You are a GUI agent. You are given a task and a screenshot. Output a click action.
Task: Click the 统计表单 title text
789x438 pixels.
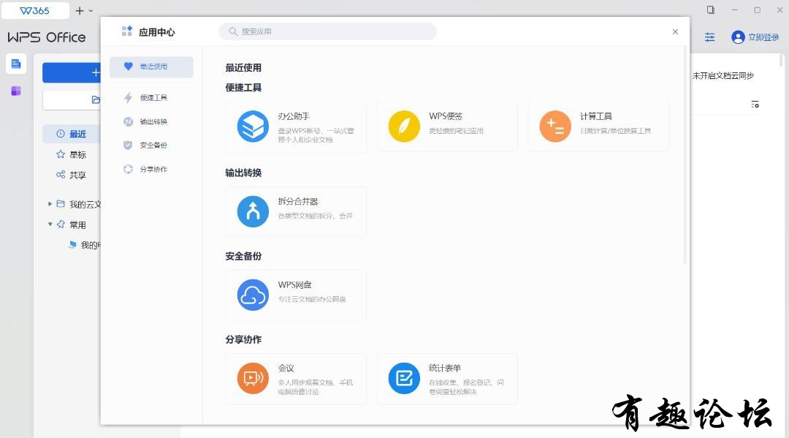pyautogui.click(x=445, y=368)
